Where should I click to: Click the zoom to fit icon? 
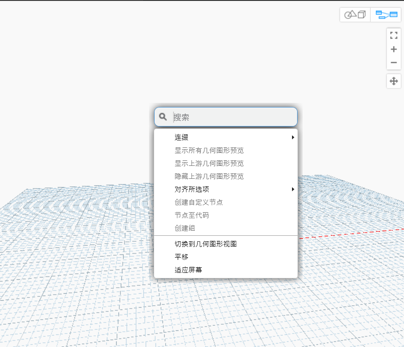click(x=393, y=35)
